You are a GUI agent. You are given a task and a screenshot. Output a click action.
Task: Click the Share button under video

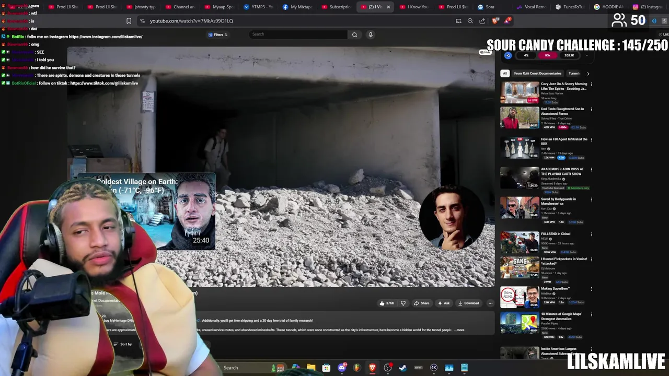point(421,303)
